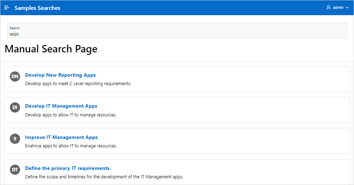
Task: Click the DN avatar icon
Action: pos(15,76)
